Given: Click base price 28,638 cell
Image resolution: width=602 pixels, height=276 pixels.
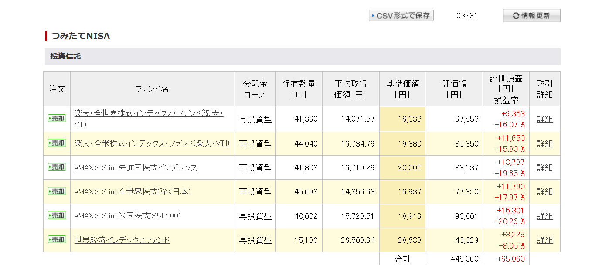Looking at the screenshot, I should point(403,240).
